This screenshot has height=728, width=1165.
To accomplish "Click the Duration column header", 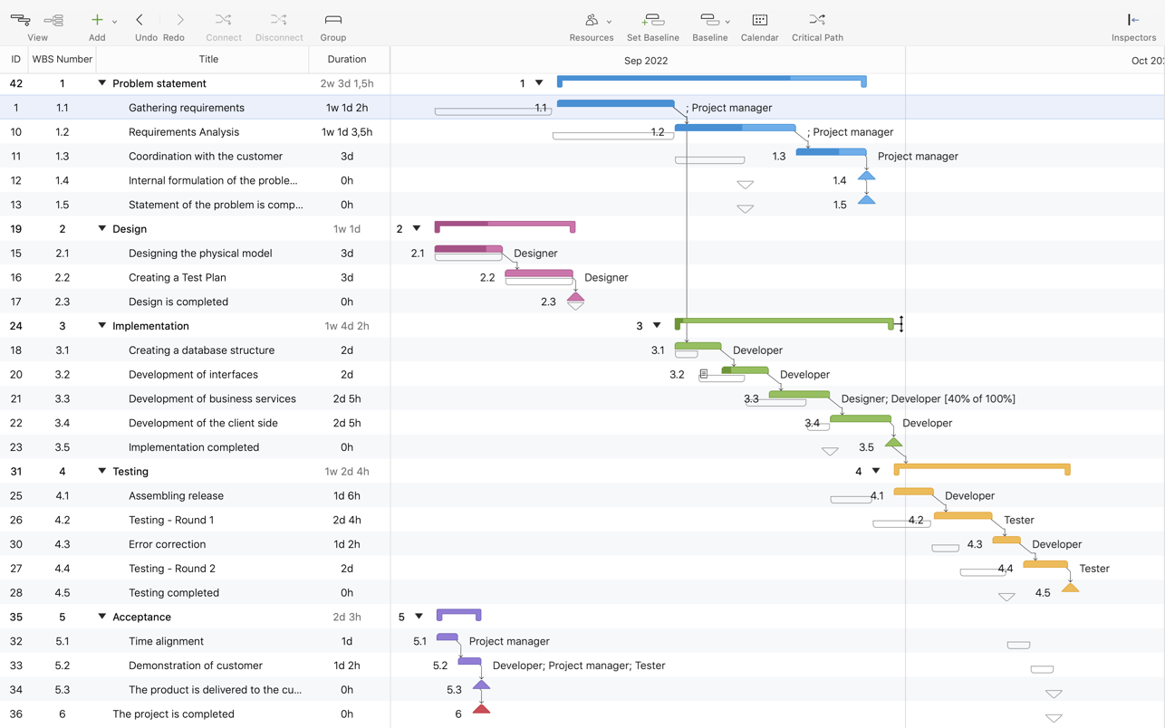I will point(347,59).
